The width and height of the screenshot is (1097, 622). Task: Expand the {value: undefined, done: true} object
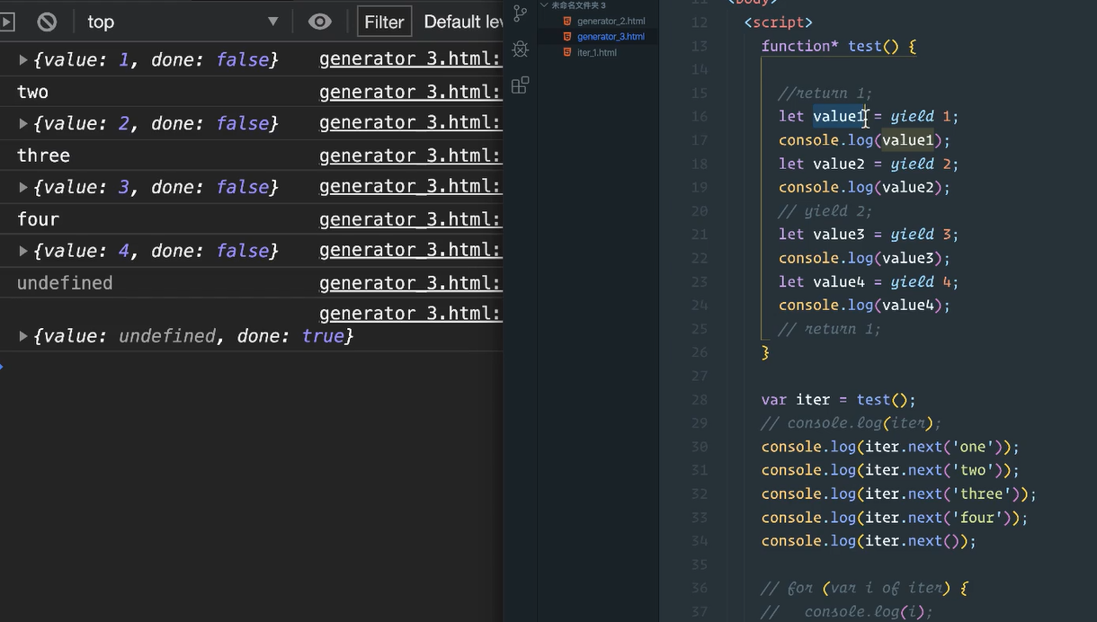coord(23,336)
